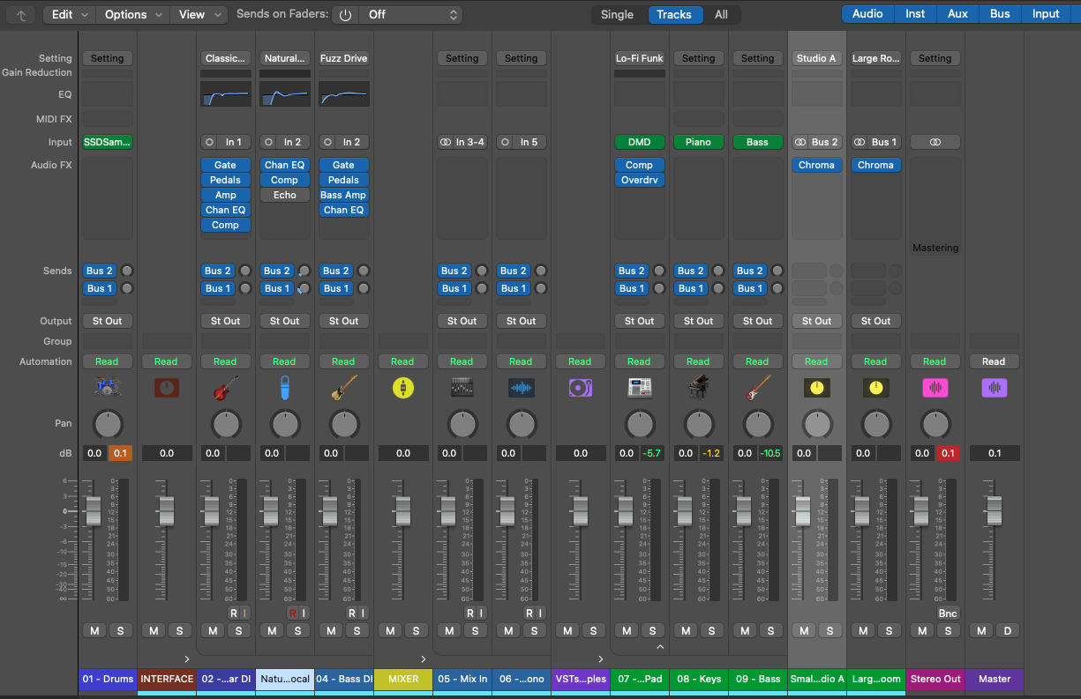Click the pink waveform icon on Stereo Out
Image resolution: width=1081 pixels, height=699 pixels.
coord(935,387)
